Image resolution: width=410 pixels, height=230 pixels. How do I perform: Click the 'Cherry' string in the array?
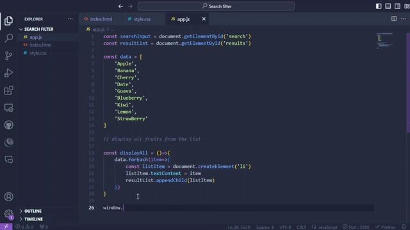pyautogui.click(x=126, y=77)
